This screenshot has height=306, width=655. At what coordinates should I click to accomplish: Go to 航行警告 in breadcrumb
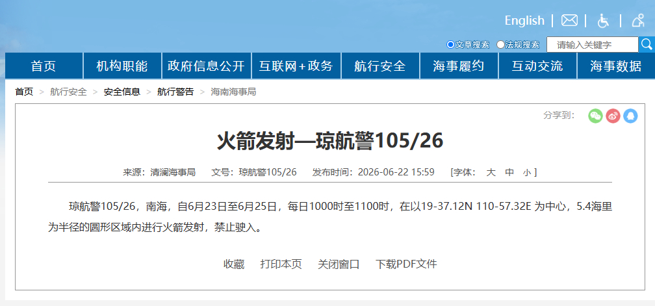click(x=175, y=92)
